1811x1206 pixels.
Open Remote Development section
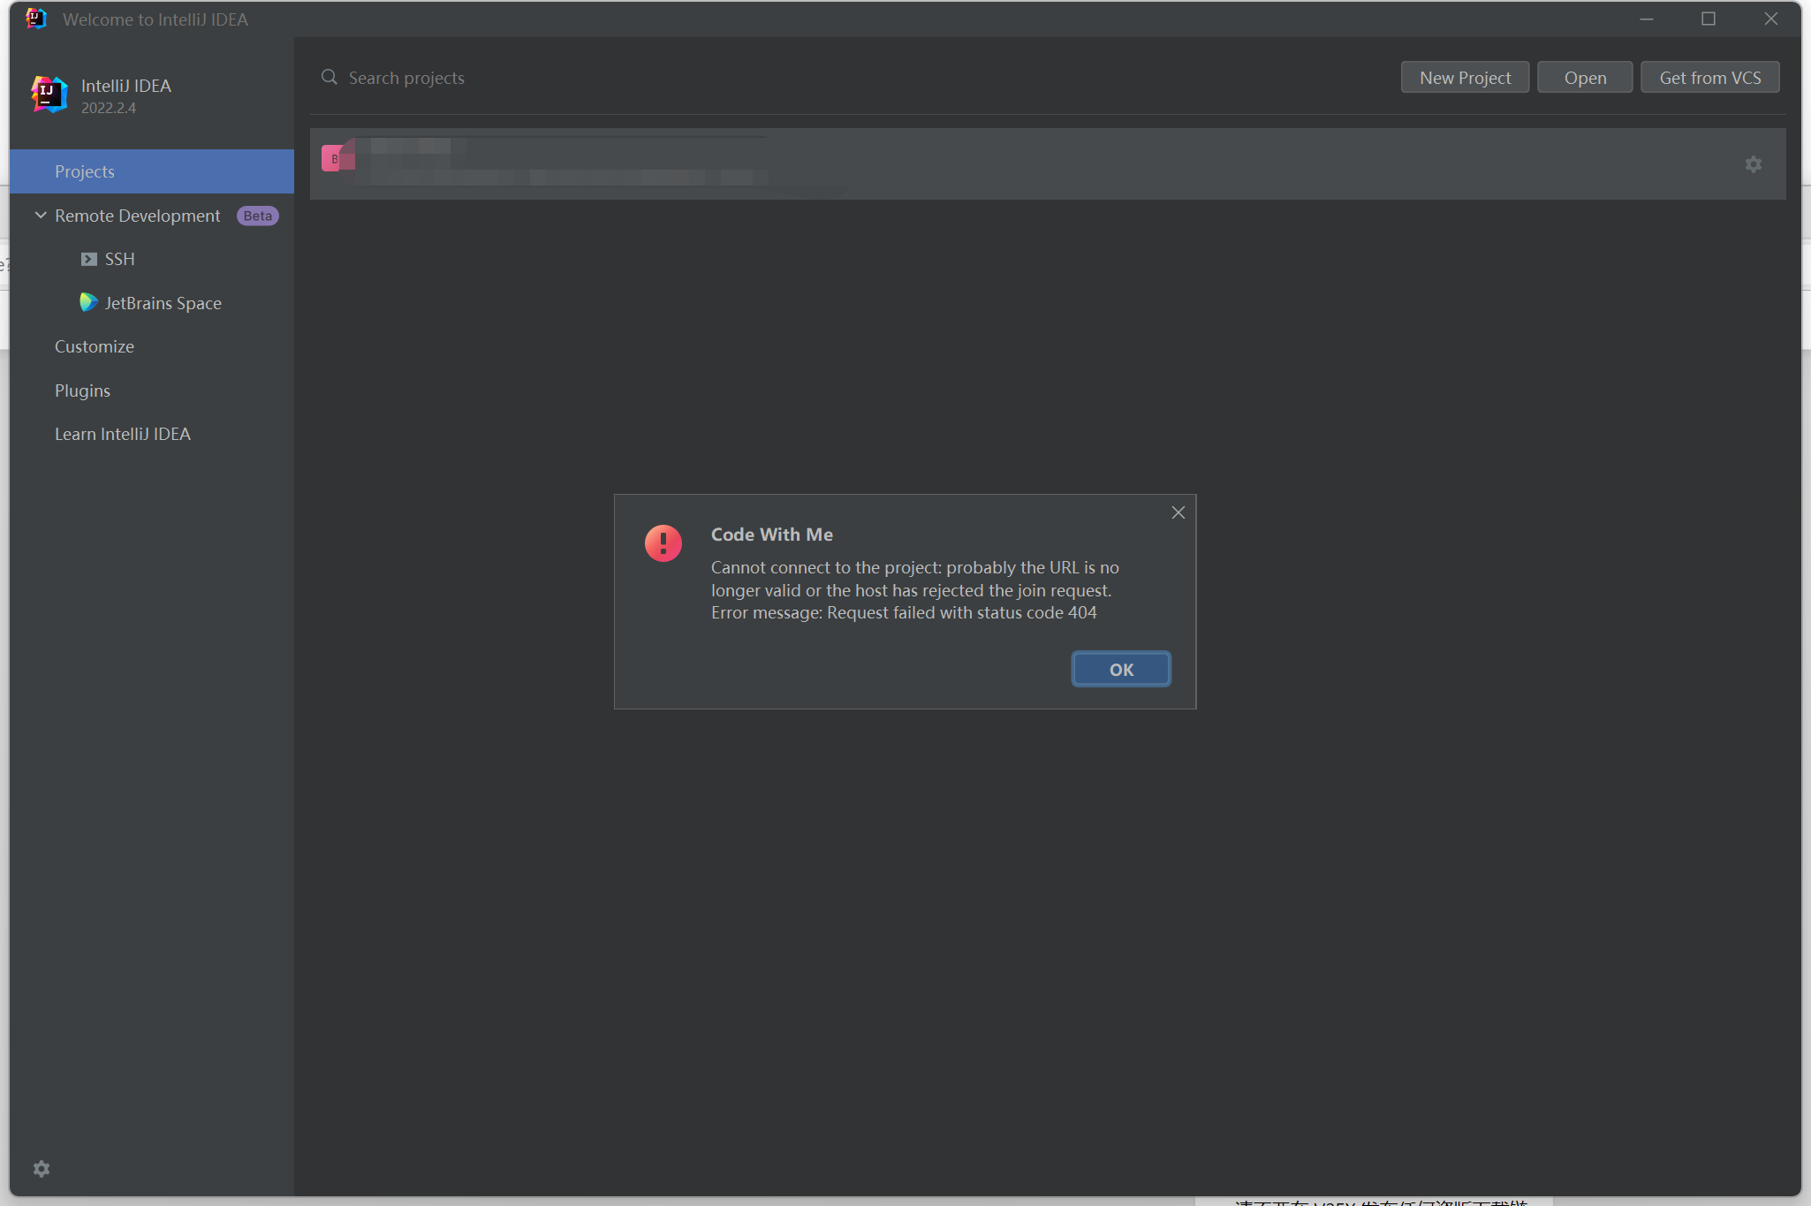click(137, 216)
